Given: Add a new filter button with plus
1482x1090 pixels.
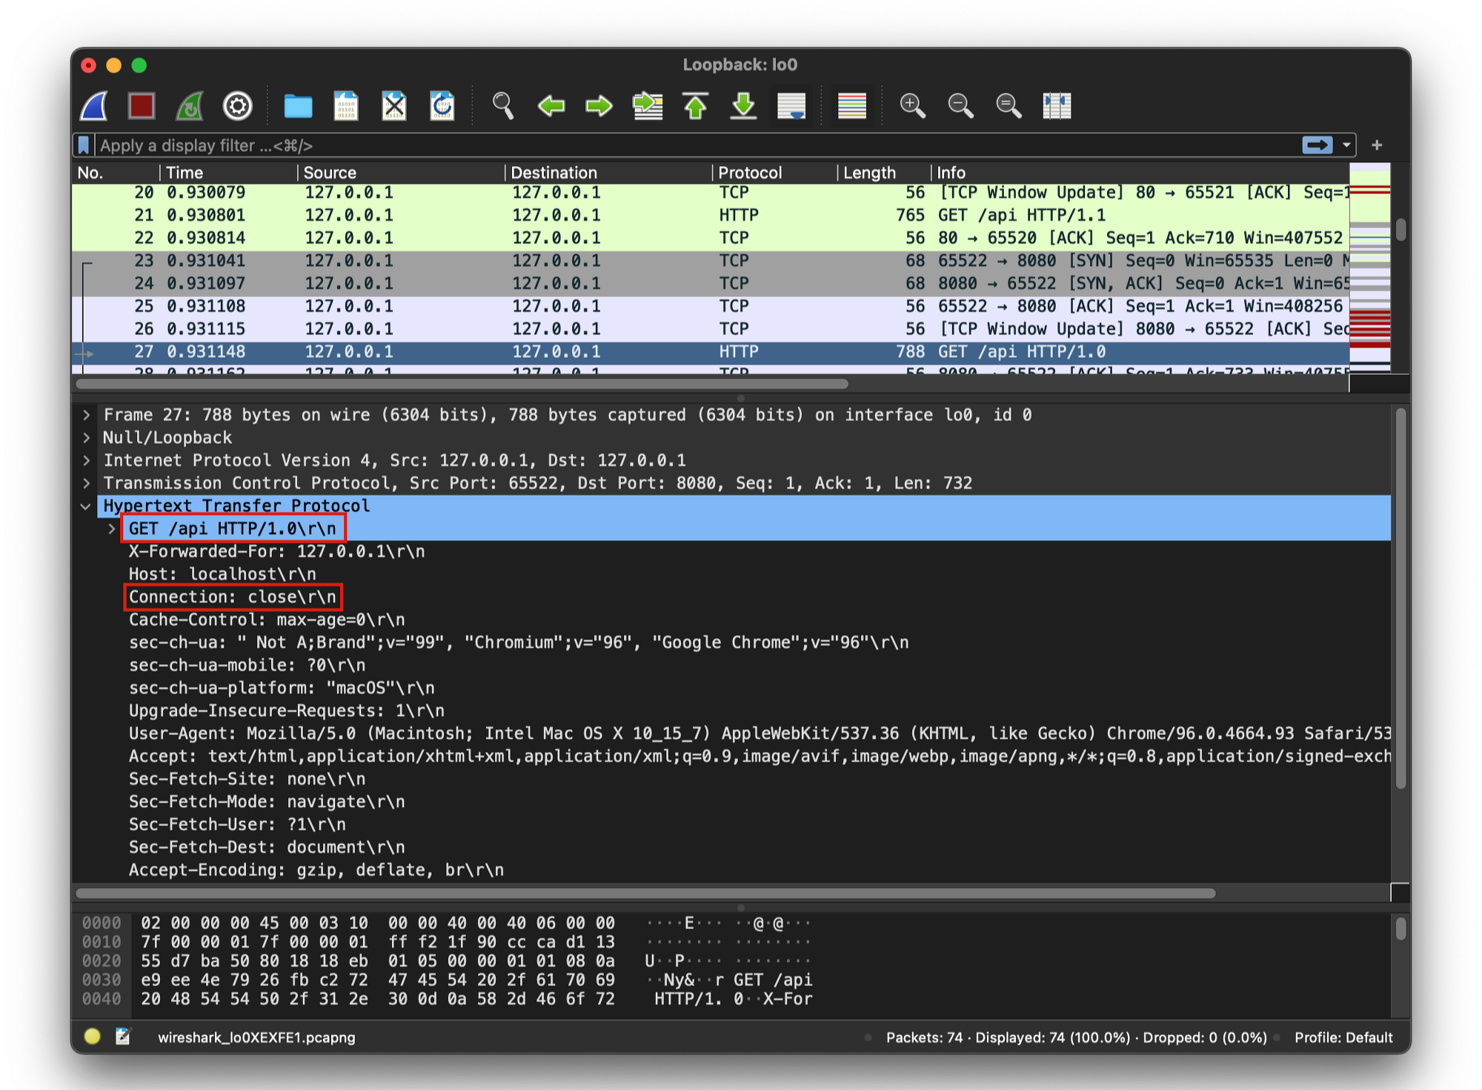Looking at the screenshot, I should (1375, 145).
